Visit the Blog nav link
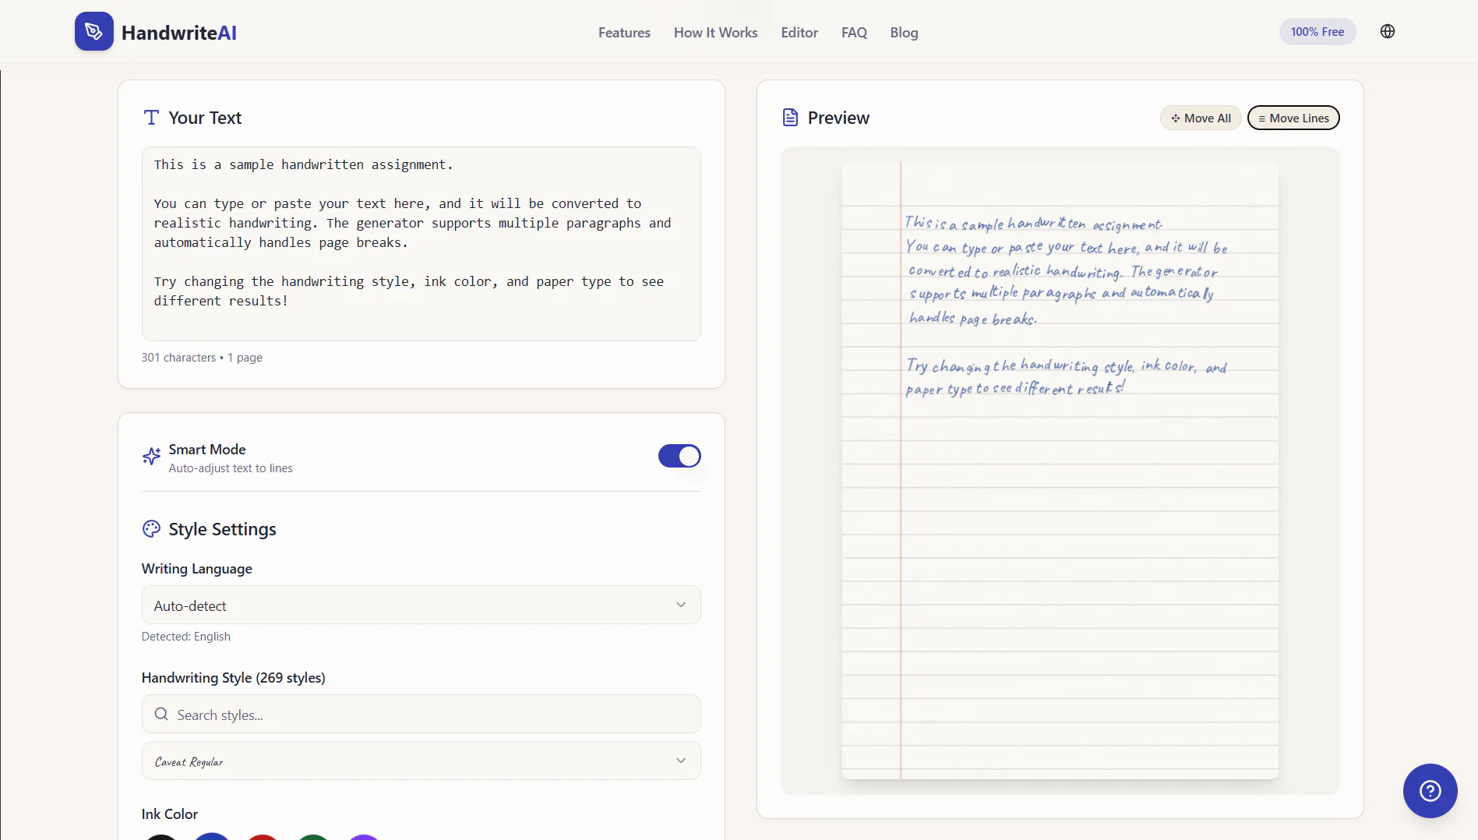The width and height of the screenshot is (1478, 840). point(904,33)
